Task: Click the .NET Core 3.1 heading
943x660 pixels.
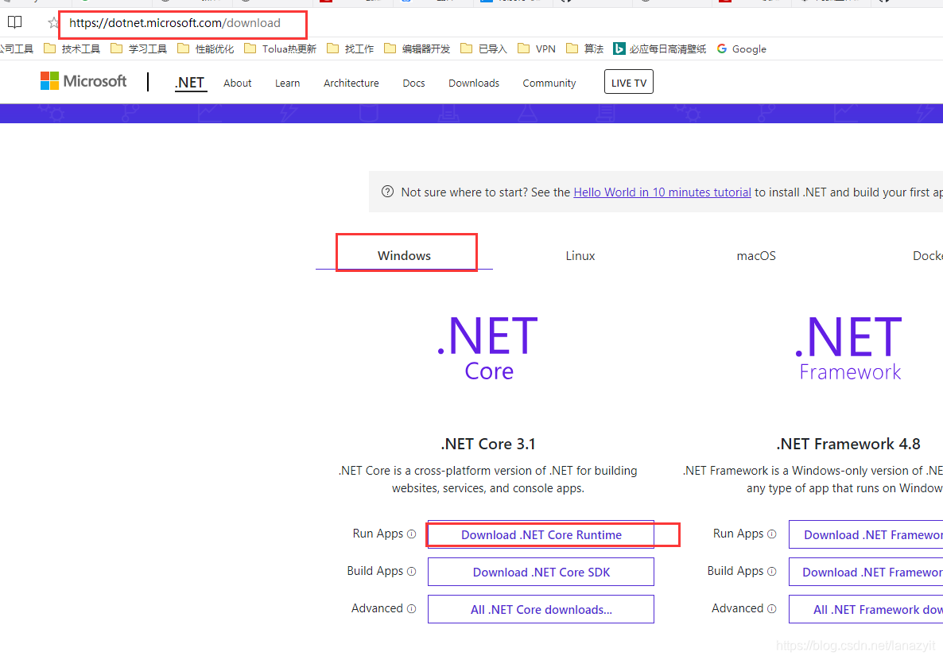Action: point(487,444)
